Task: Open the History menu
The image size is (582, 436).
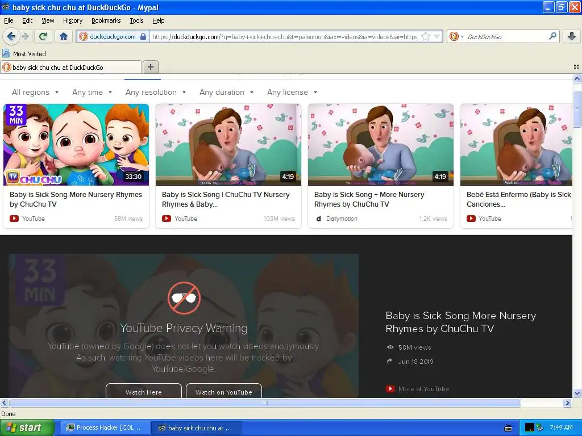Action: point(73,20)
